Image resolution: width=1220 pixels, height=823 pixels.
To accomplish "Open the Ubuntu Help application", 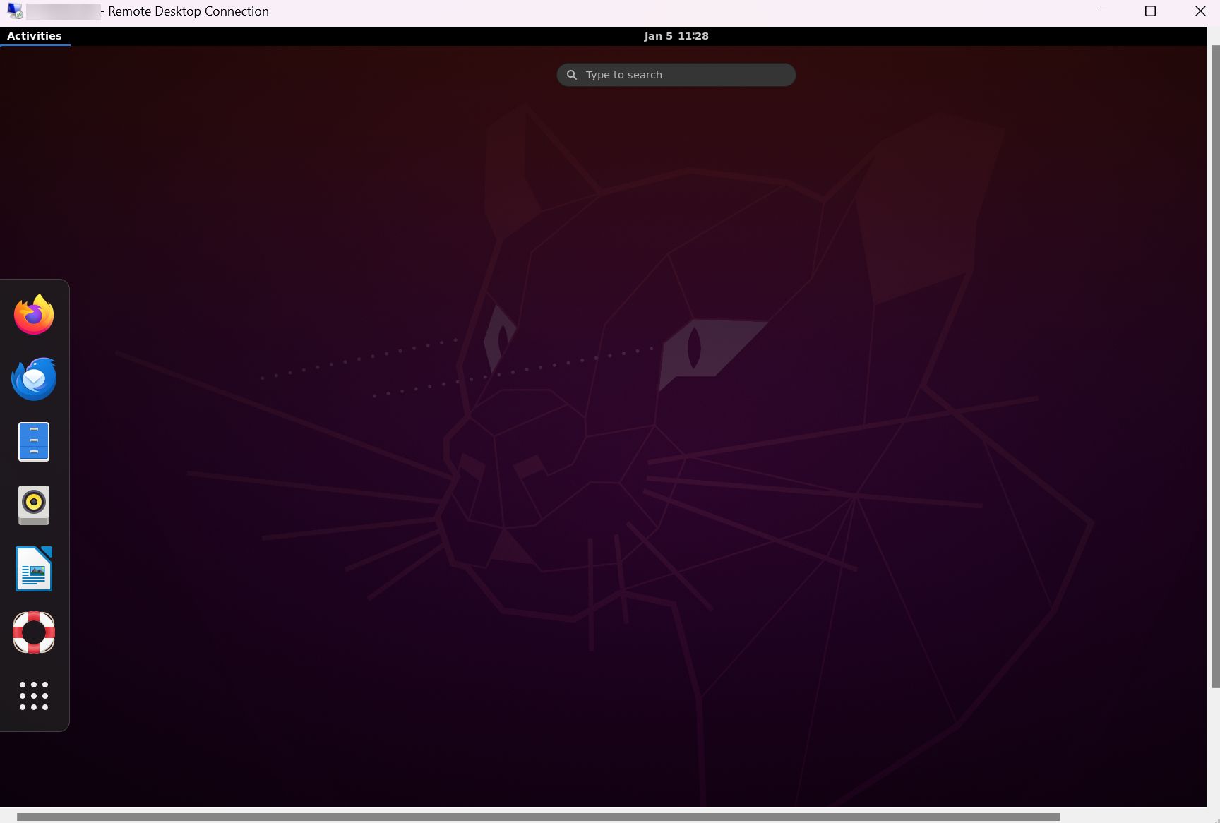I will [33, 632].
